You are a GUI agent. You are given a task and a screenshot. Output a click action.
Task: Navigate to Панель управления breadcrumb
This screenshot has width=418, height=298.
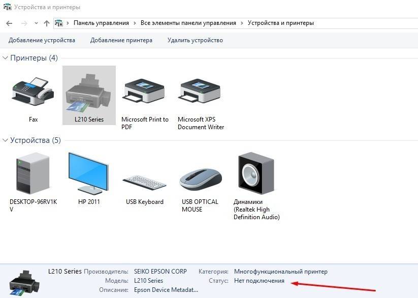(x=101, y=23)
